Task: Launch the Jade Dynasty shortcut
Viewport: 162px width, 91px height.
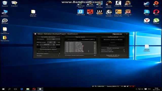Action: click(128, 4)
